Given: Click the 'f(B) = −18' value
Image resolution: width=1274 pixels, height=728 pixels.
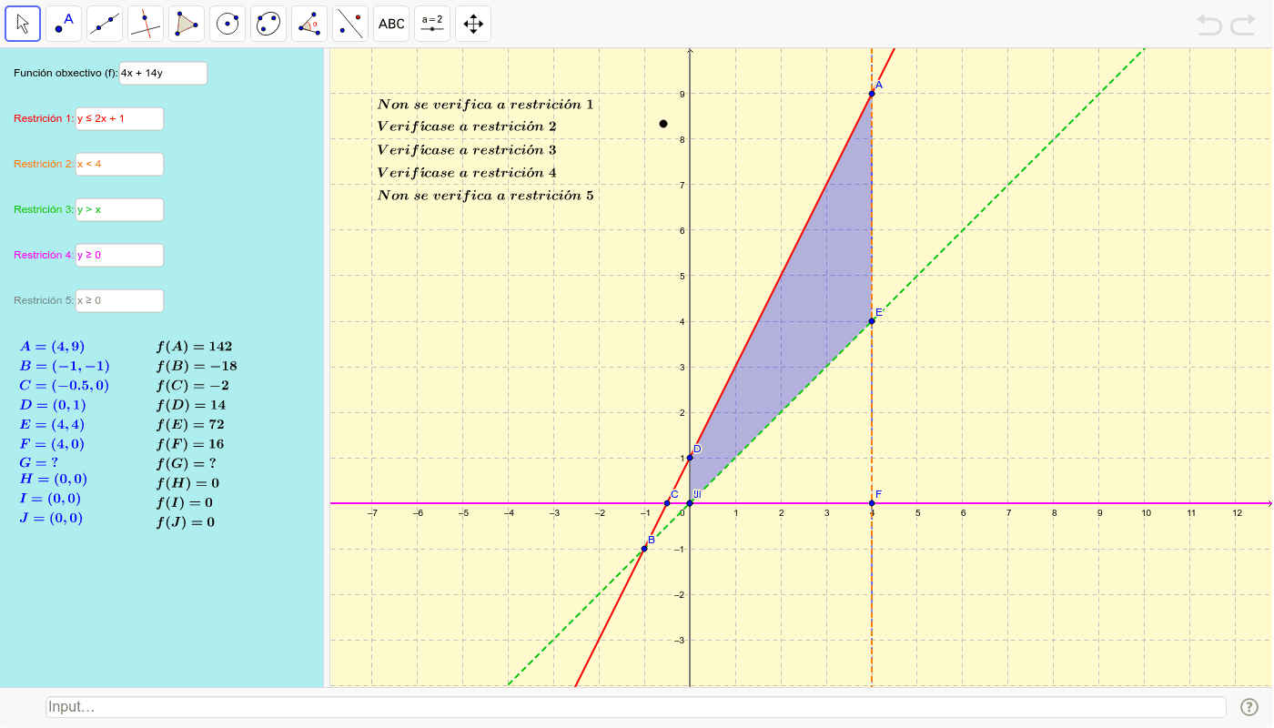Looking at the screenshot, I should click(197, 367).
